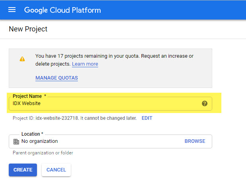Create the new project
This screenshot has height=191, width=246.
click(x=23, y=170)
